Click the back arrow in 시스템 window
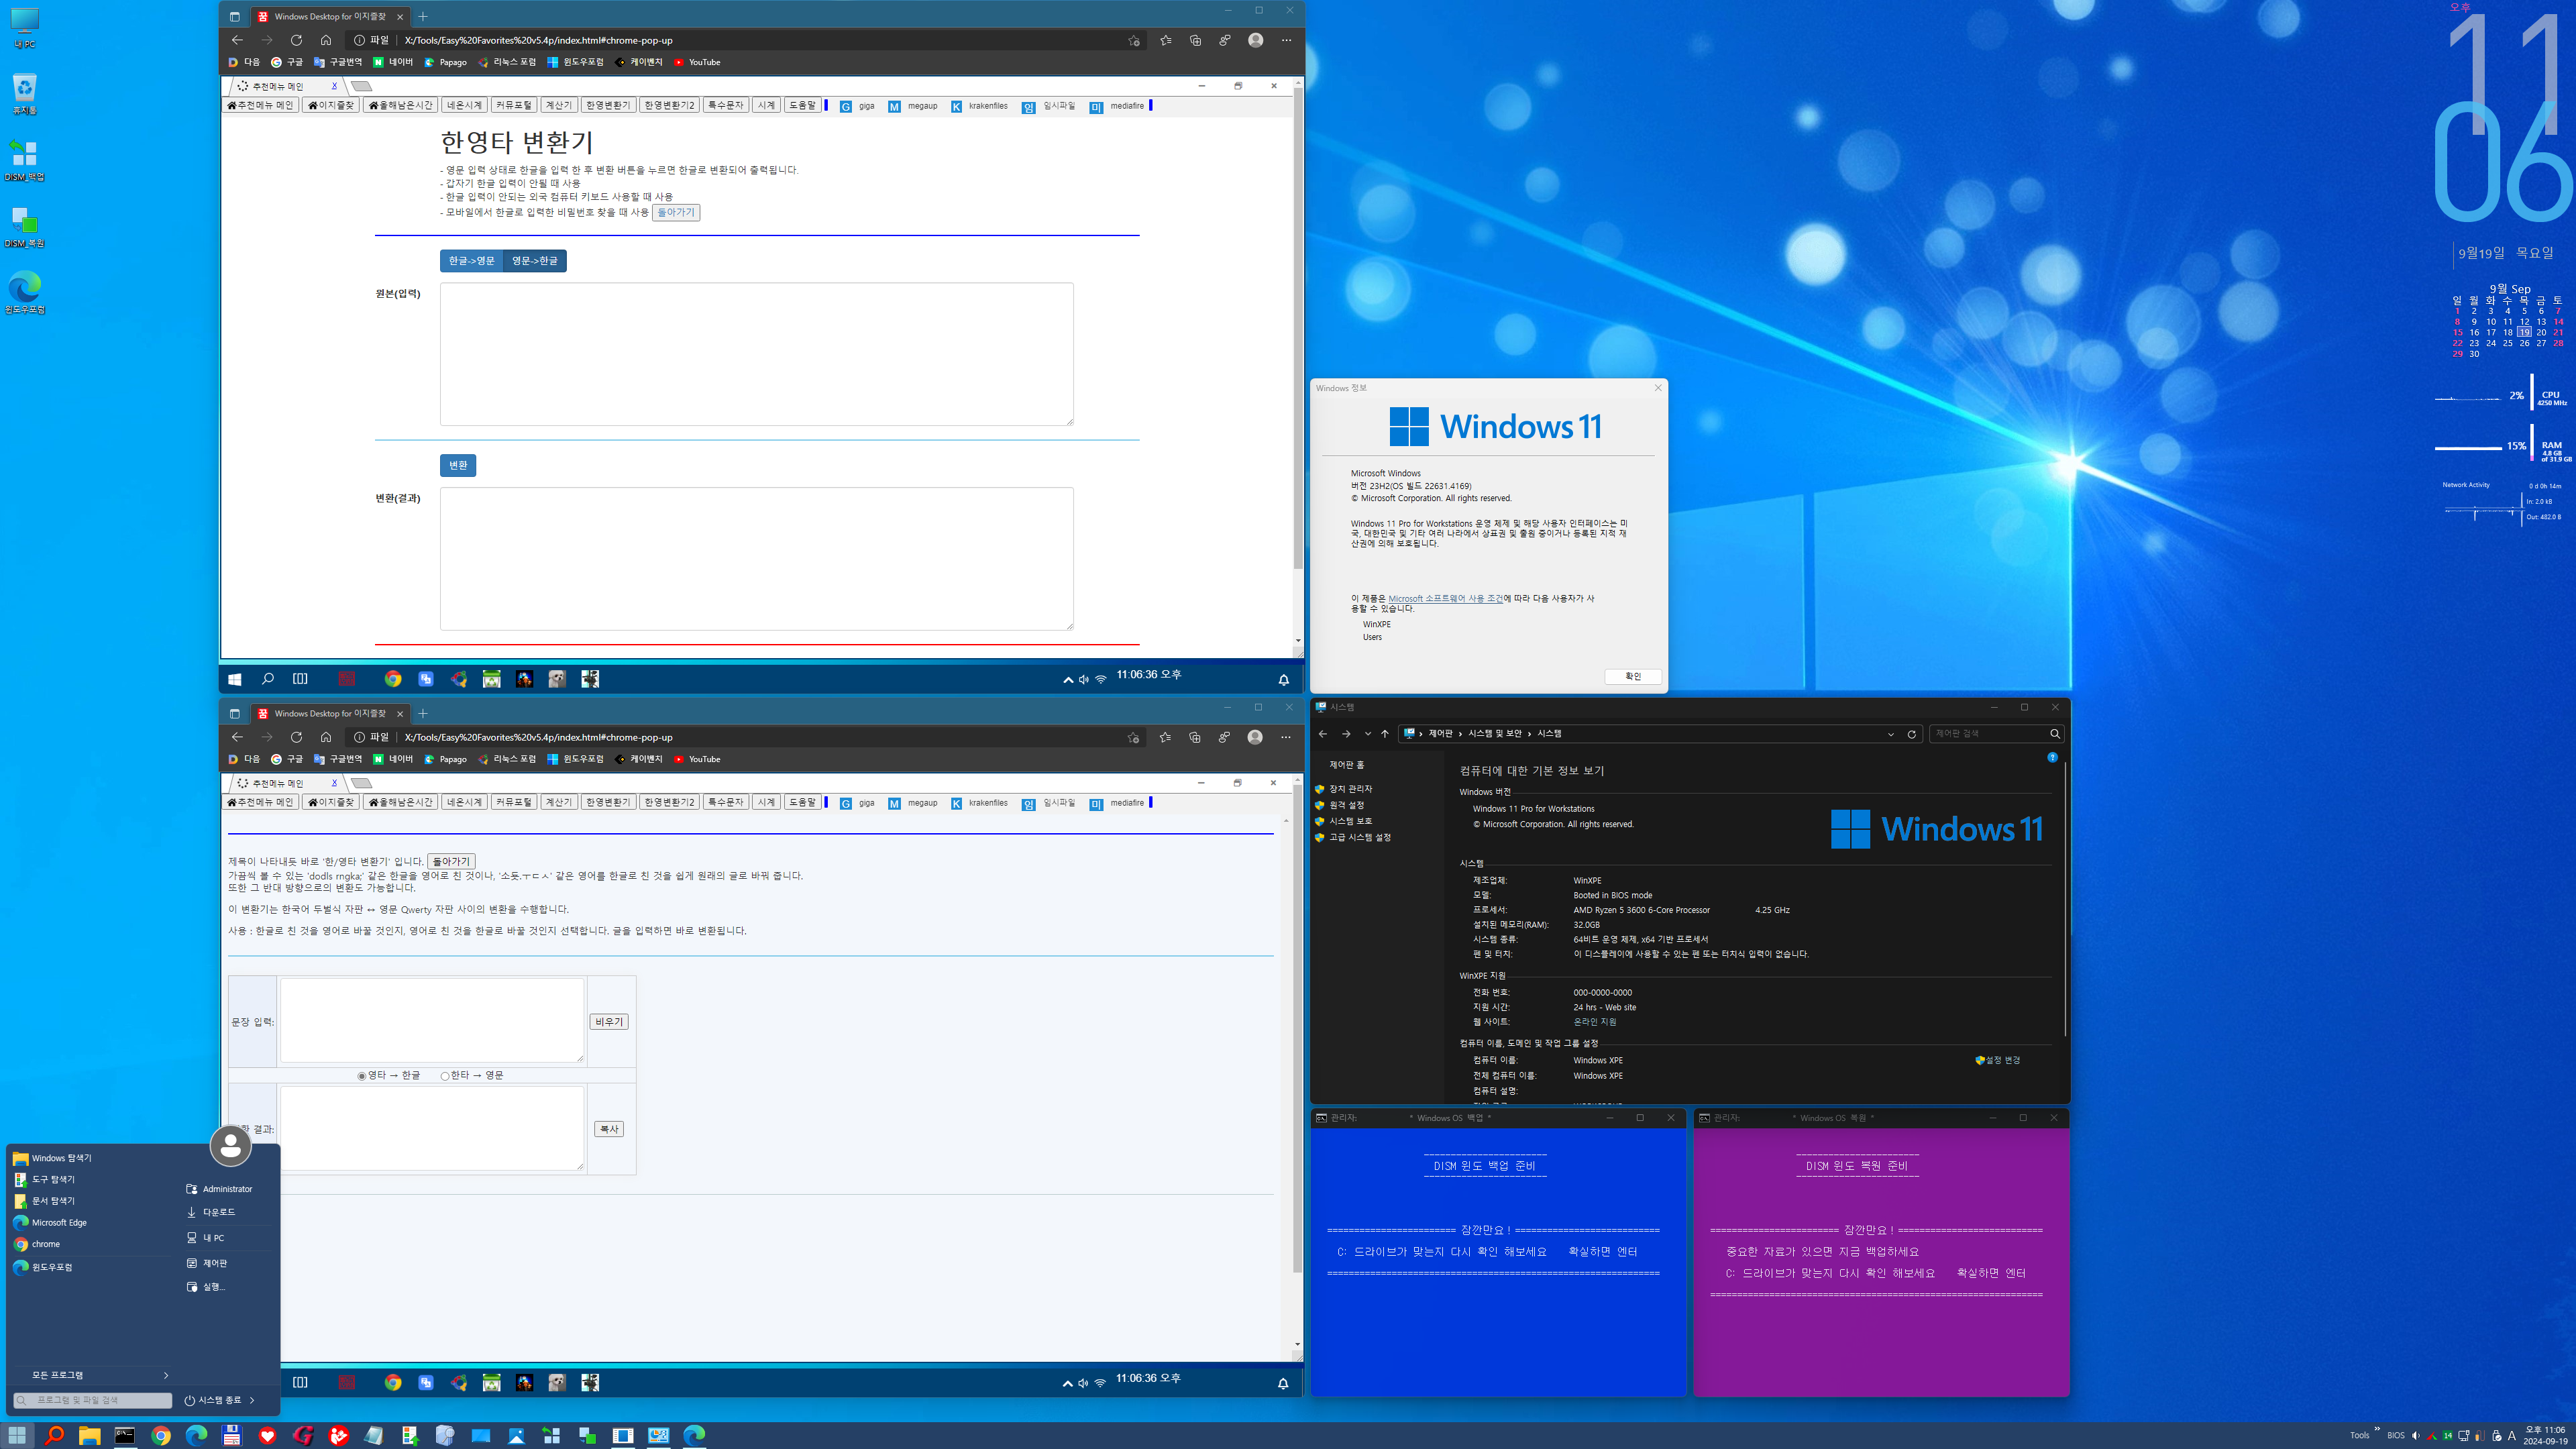Viewport: 2576px width, 1449px height. click(x=1323, y=734)
